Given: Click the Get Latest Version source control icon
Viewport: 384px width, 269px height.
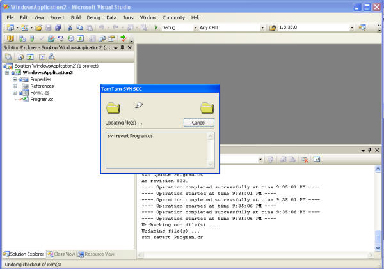Looking at the screenshot, I should point(22,38).
